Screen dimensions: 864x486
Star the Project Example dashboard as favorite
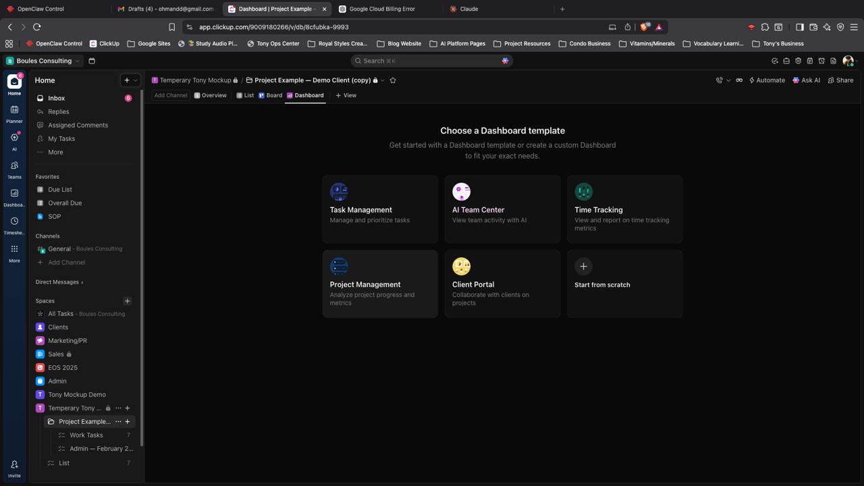point(393,80)
